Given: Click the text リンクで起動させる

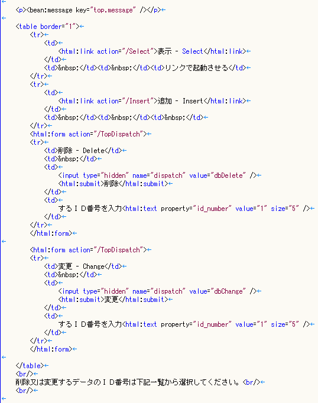Looking at the screenshot, I should point(197,68).
